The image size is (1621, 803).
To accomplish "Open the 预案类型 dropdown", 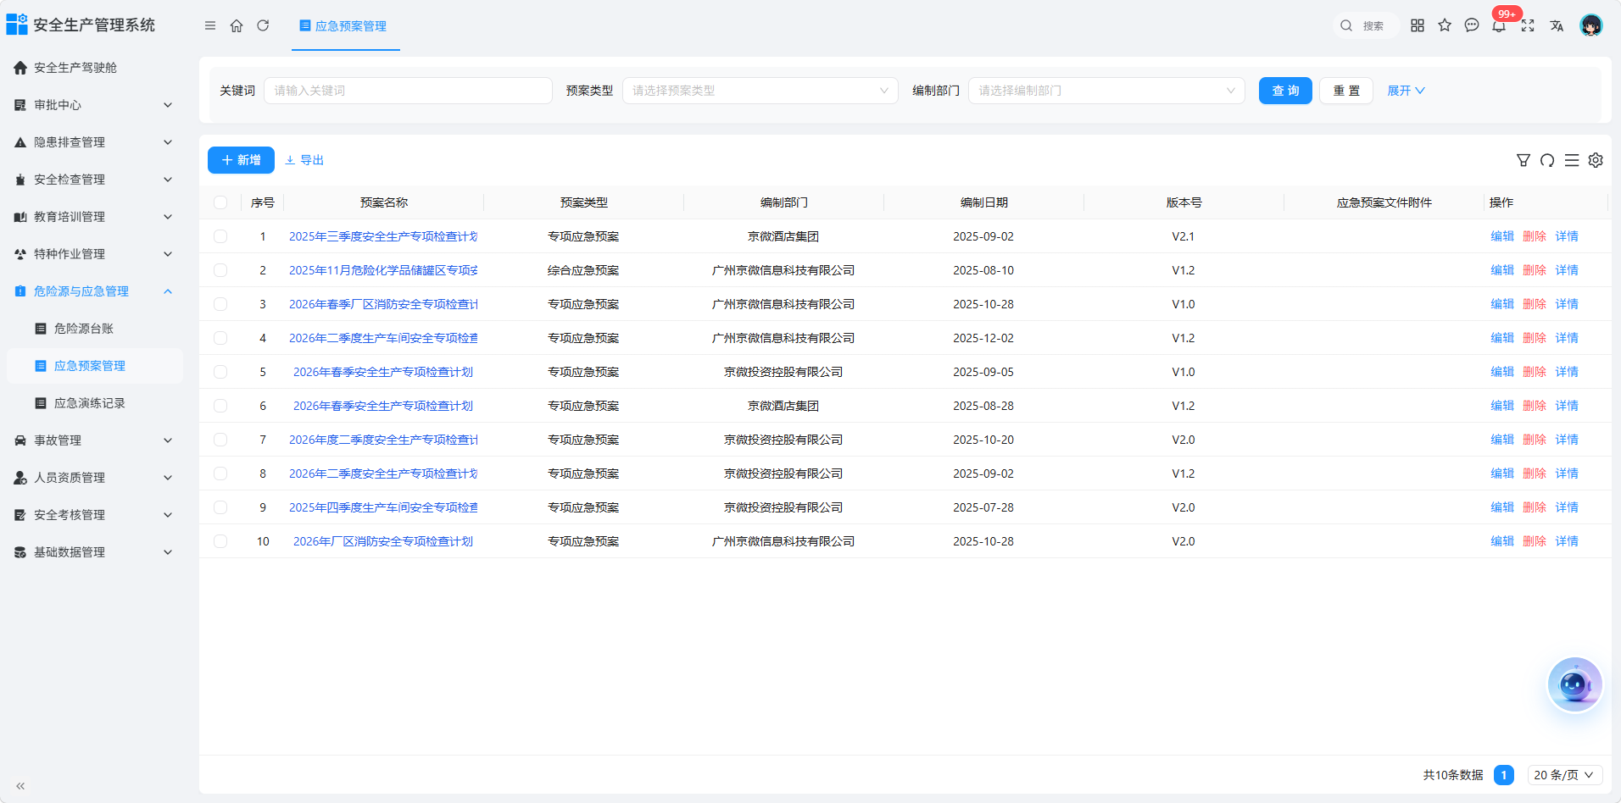I will point(760,91).
